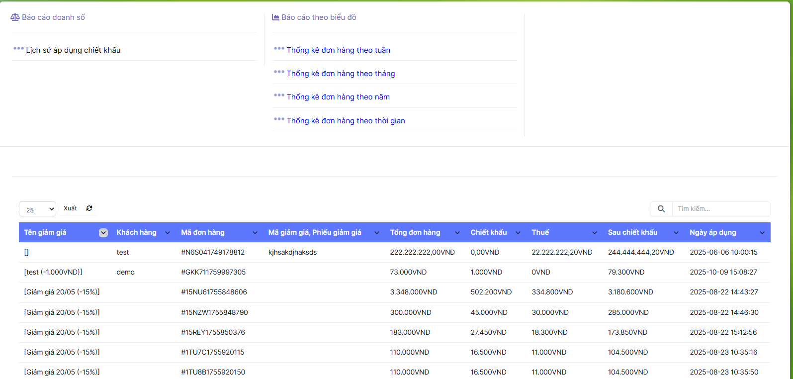Click the scales icon beside Báo cáo doanh số
Screen dimensions: 793x379
pyautogui.click(x=15, y=17)
